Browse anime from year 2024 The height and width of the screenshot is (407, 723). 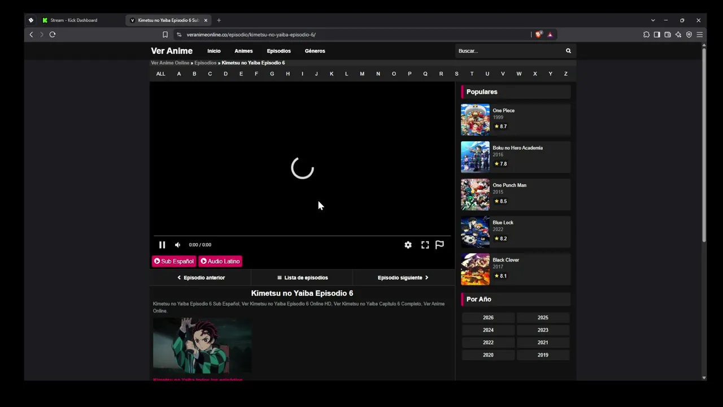click(488, 330)
